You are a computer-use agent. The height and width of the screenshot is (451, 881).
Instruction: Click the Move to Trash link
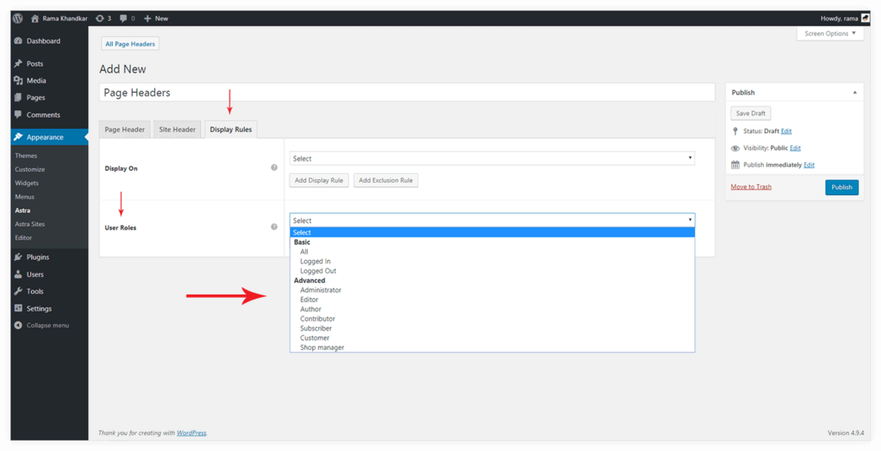pyautogui.click(x=751, y=187)
